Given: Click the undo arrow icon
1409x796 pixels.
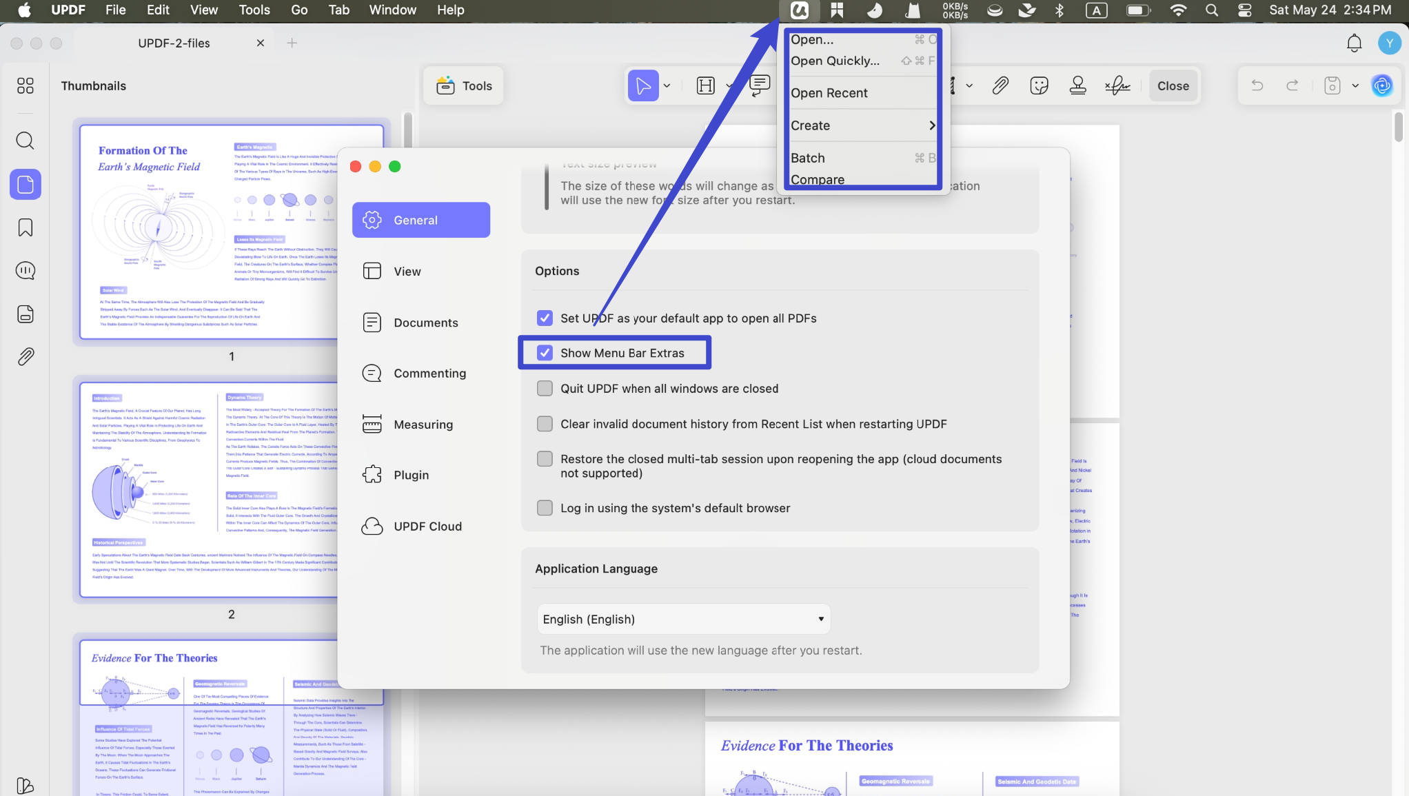Looking at the screenshot, I should tap(1257, 85).
